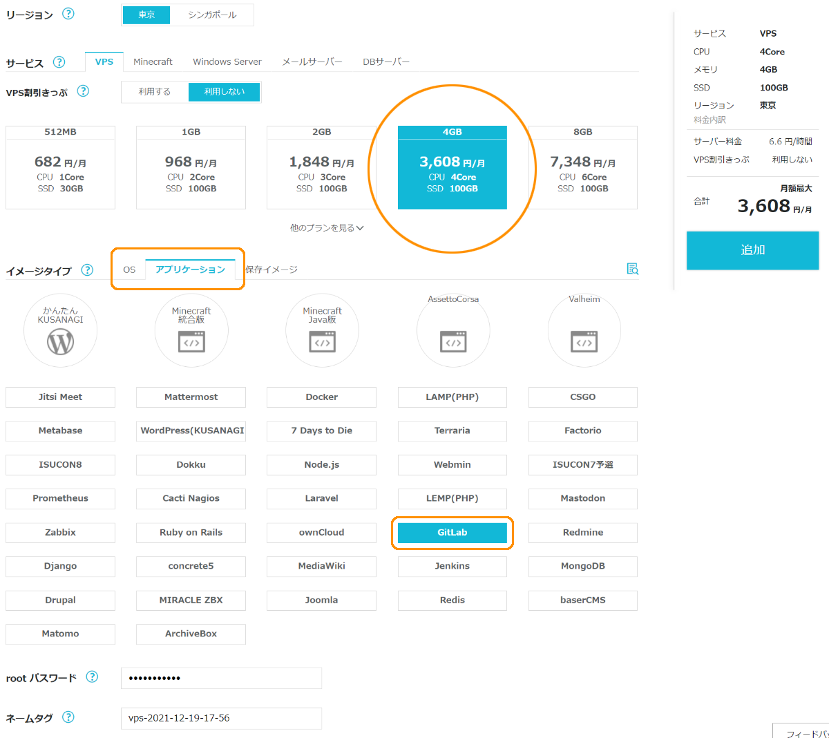Click the 追加 button
Screen dimensions: 829x738
pyautogui.click(x=752, y=250)
